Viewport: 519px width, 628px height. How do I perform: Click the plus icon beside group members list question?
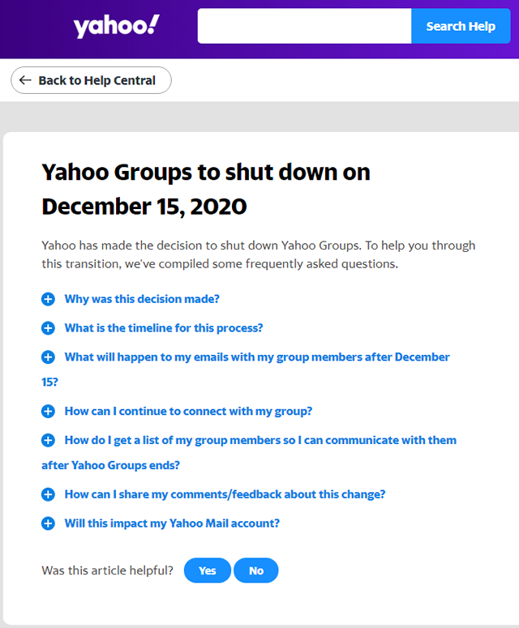(x=49, y=441)
